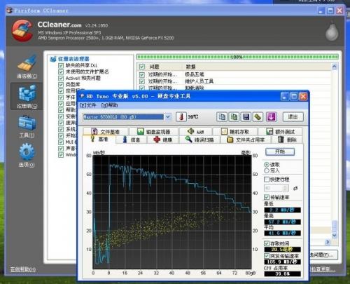This screenshot has height=284, width=350.
Task: Click the 极品五笔 data cell
Action: [195, 74]
